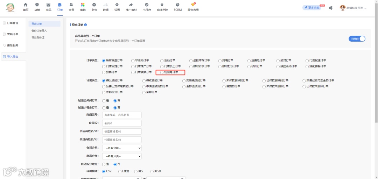
Task: Open the 启博学院 academy icon
Action: (162, 5)
